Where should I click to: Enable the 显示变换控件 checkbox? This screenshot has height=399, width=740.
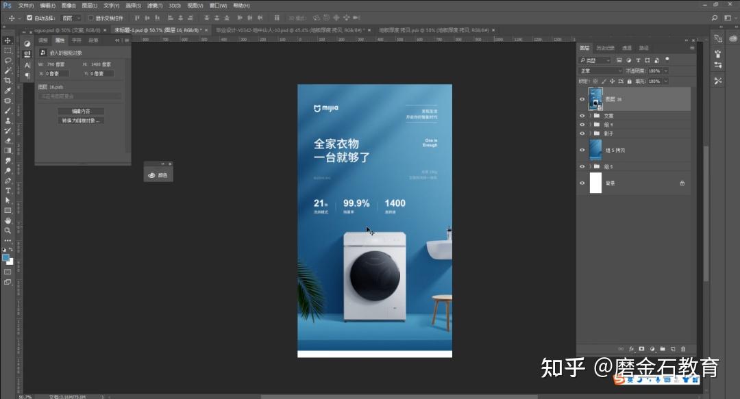tap(91, 18)
